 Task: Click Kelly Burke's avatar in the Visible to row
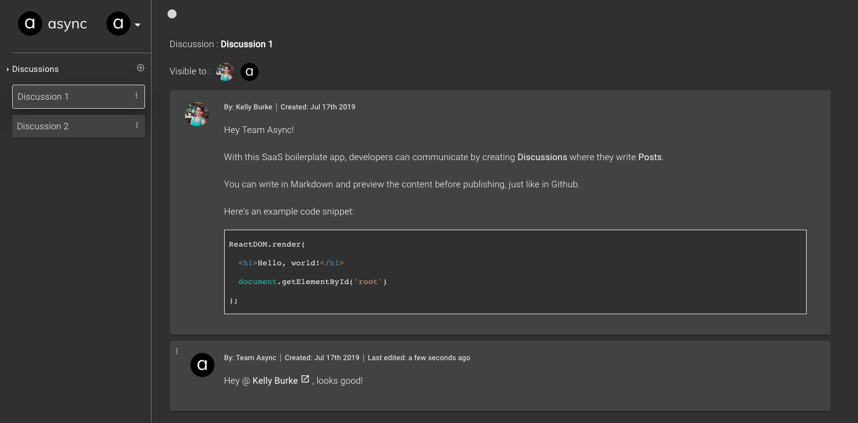225,71
